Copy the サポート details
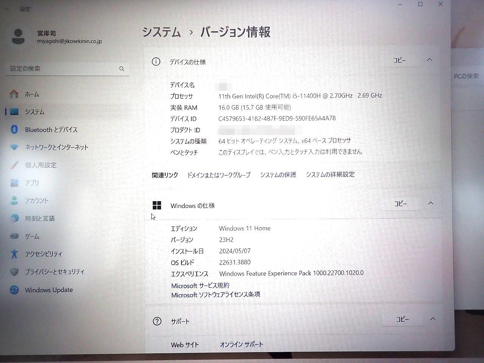 tap(402, 319)
